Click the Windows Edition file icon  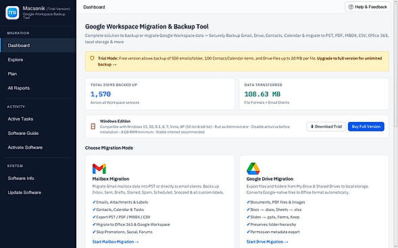pyautogui.click(x=93, y=126)
